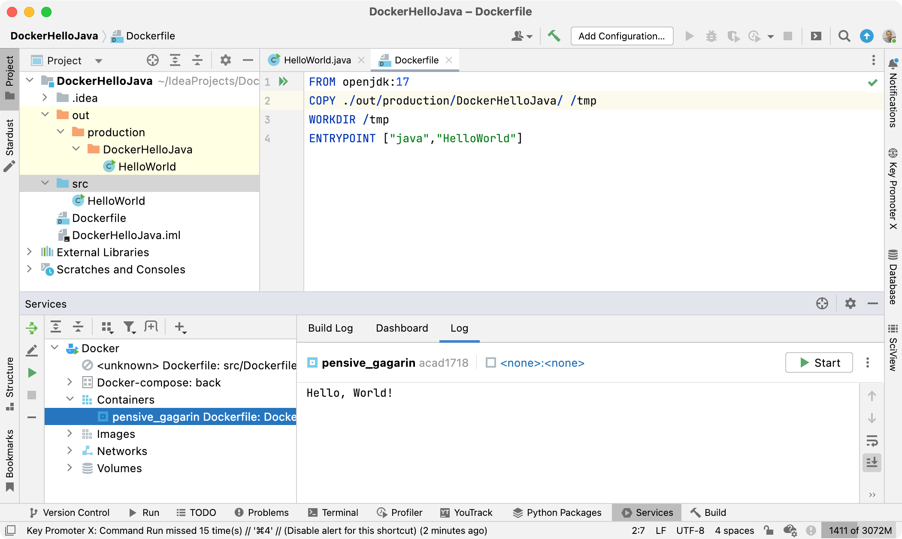Switch to Build Log tab
The width and height of the screenshot is (902, 539).
pyautogui.click(x=330, y=328)
